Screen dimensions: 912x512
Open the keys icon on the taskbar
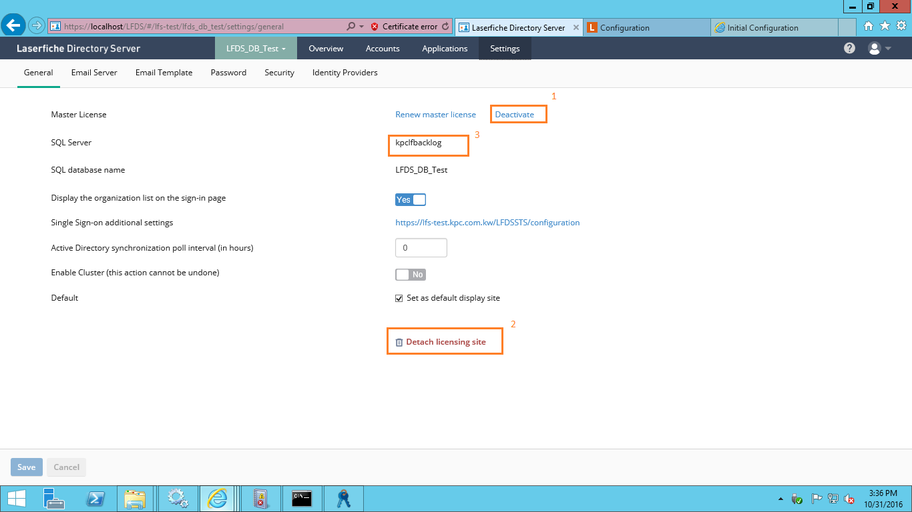pyautogui.click(x=345, y=498)
